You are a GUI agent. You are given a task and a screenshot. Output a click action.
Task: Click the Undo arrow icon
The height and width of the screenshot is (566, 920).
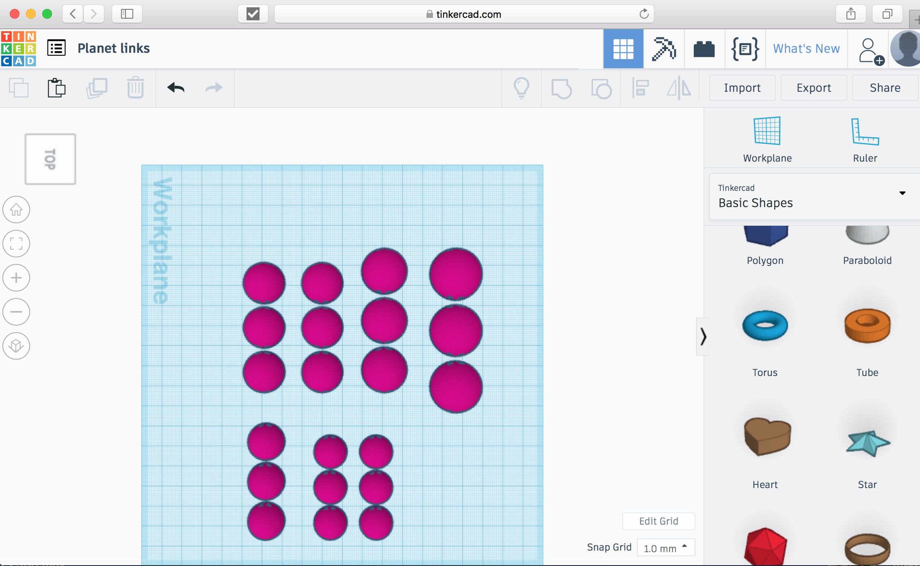(175, 87)
